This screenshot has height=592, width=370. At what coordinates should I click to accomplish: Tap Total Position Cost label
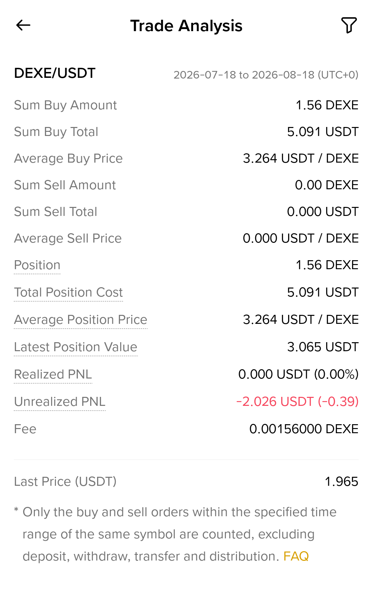(x=68, y=292)
